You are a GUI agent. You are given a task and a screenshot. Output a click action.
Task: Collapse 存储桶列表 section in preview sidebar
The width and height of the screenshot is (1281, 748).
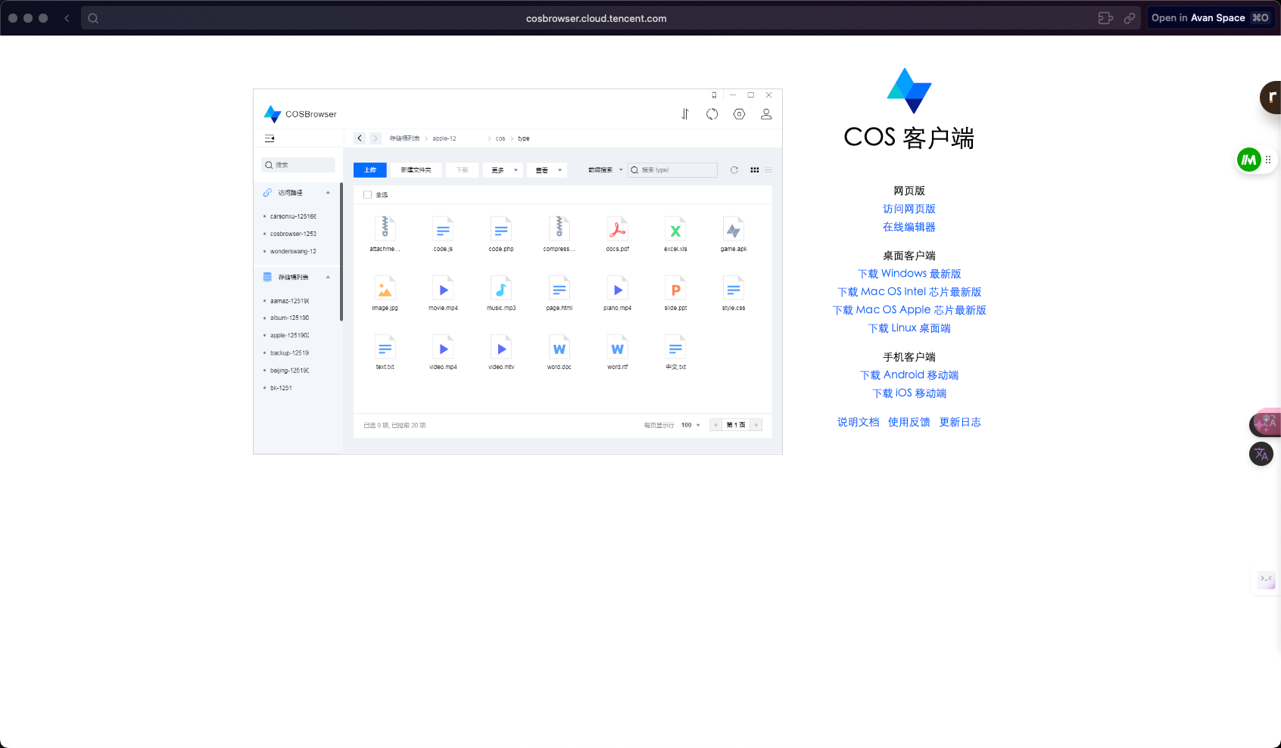click(x=328, y=278)
